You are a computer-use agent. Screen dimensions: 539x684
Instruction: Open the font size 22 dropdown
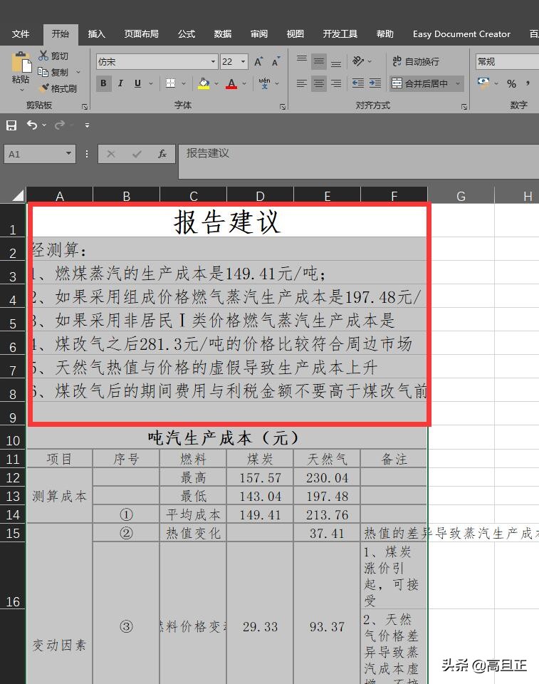point(244,61)
